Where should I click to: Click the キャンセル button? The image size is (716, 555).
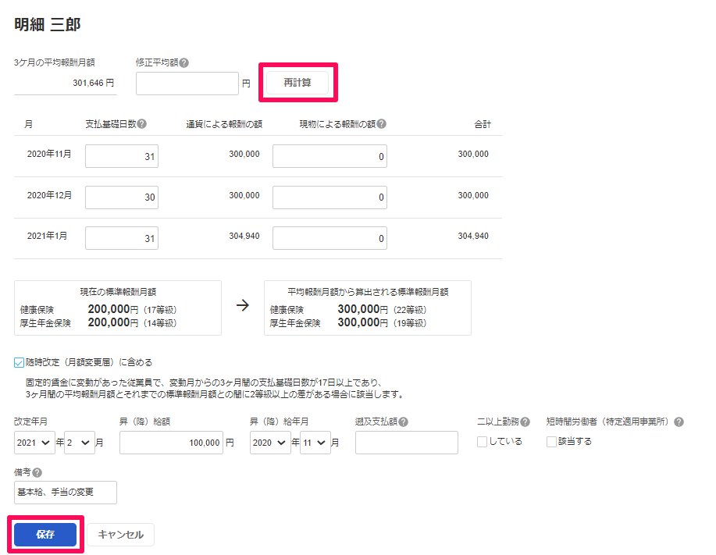pos(120,535)
